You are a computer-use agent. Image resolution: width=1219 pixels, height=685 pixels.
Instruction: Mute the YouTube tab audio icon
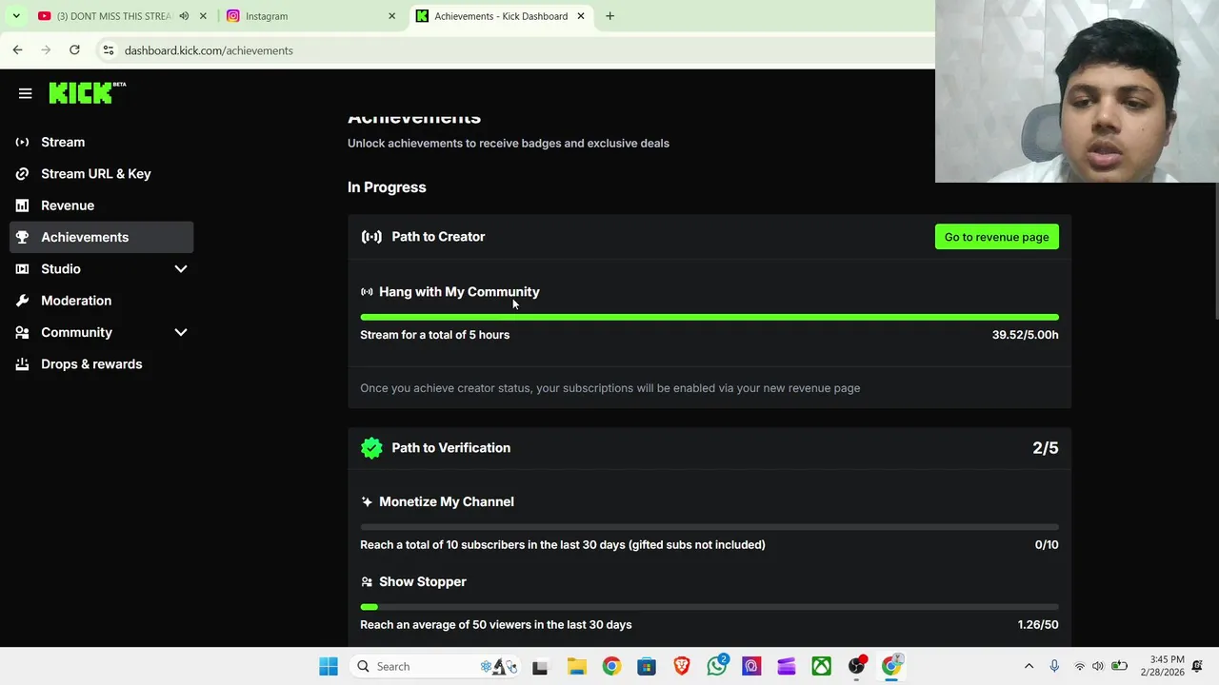184,16
